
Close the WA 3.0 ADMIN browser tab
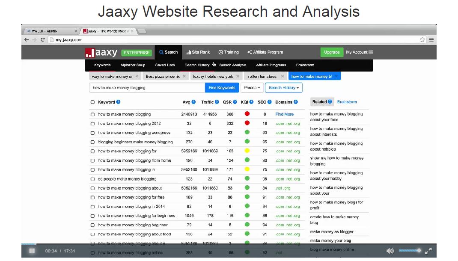coord(76,31)
